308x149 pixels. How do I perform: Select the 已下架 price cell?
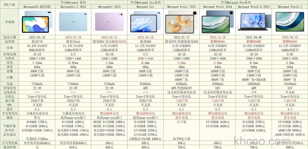click(182, 122)
